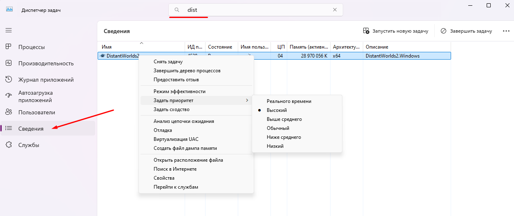Select the Автозагрузка приложений icon
This screenshot has width=514, height=216.
(x=9, y=96)
